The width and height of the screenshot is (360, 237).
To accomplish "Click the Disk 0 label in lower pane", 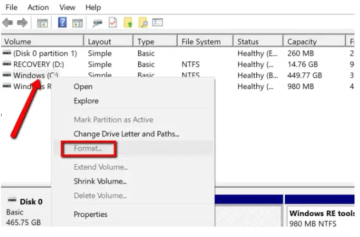I will click(31, 201).
